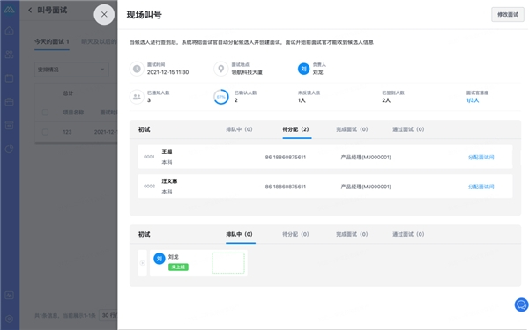529x330 pixels.
Task: Switch to 排队中 (0) tab in upper 初试
Action: (x=239, y=129)
